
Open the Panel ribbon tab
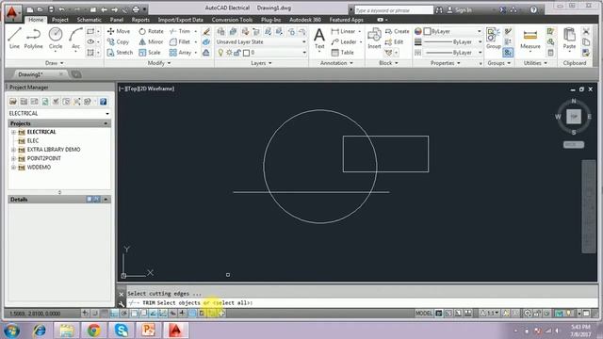coord(117,20)
